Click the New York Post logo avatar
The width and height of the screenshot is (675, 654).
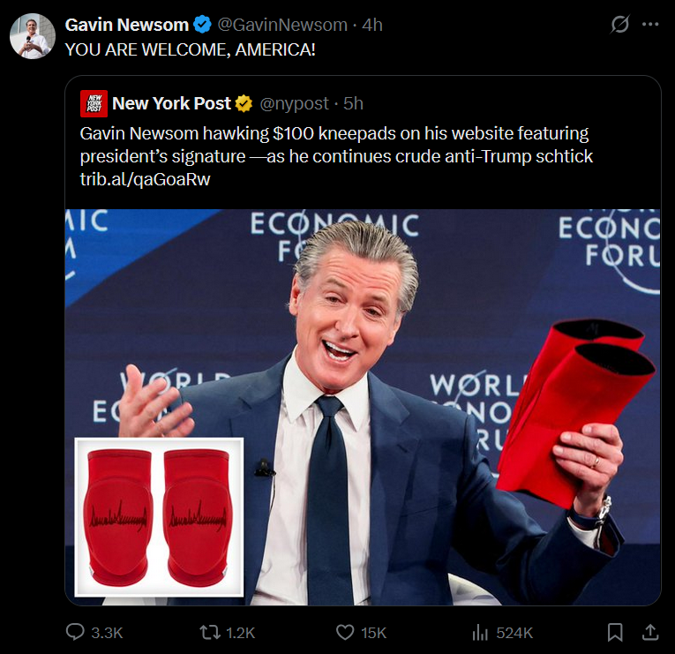point(94,103)
